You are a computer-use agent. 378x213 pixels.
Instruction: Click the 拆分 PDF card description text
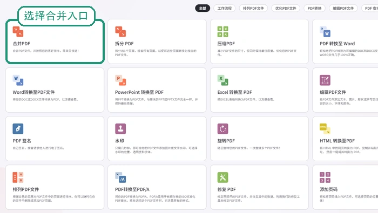point(156,53)
